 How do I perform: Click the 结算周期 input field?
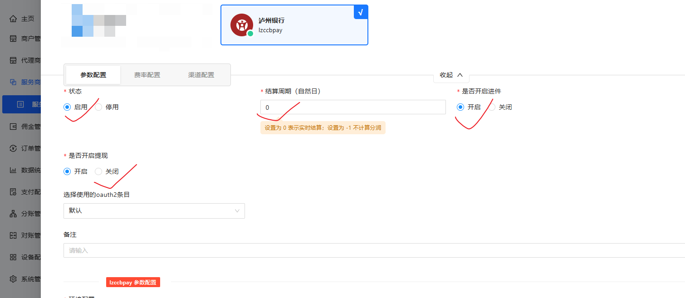point(352,107)
